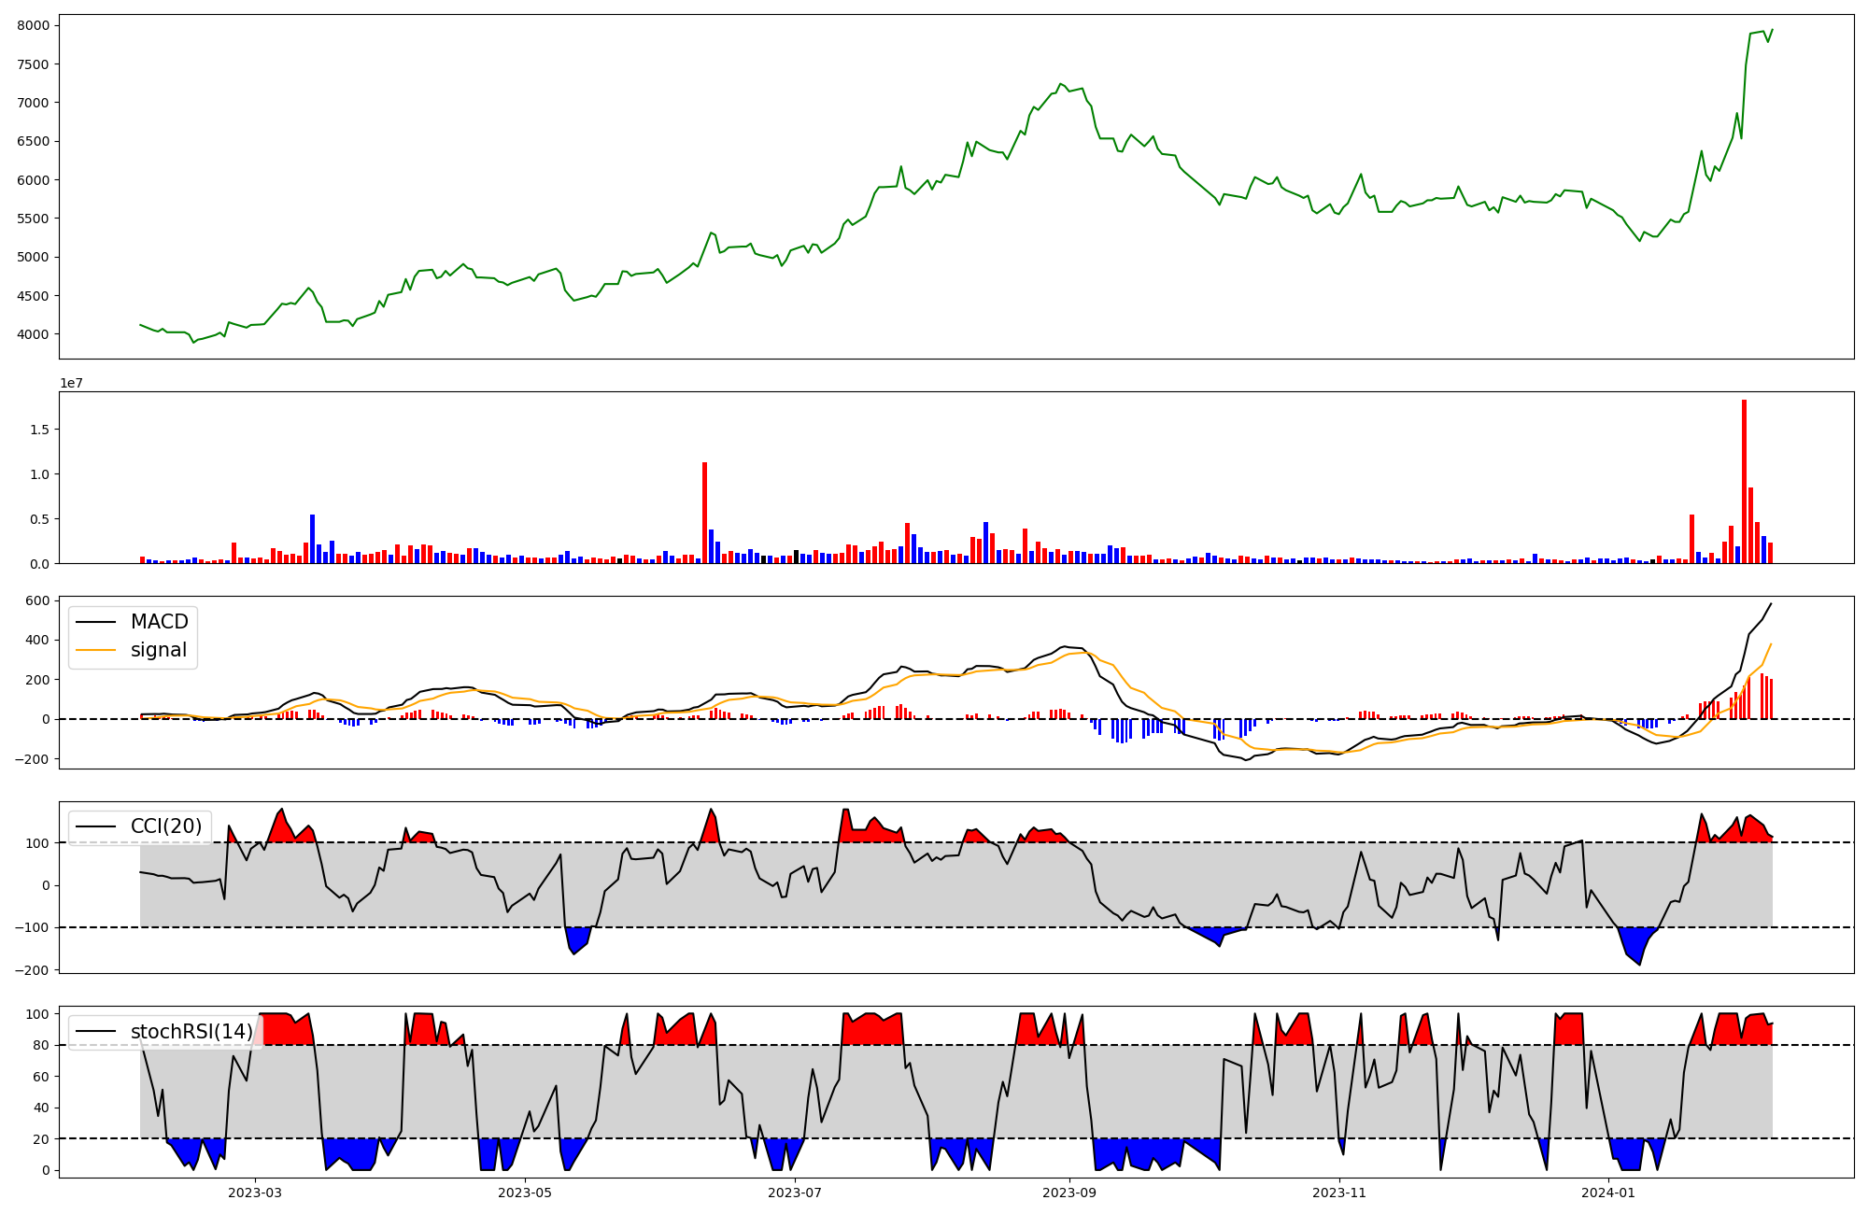The image size is (1868, 1214).
Task: Click the 2023-11 x-axis date label
Action: point(1339,1193)
